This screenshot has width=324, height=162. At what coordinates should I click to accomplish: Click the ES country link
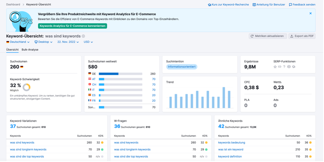point(94,95)
